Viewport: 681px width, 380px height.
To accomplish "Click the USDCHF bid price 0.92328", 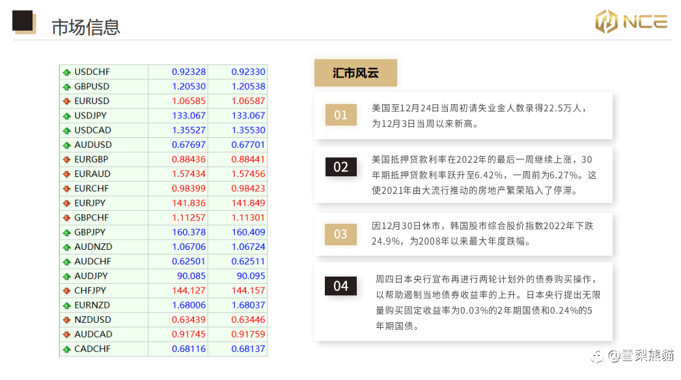I will [x=189, y=72].
